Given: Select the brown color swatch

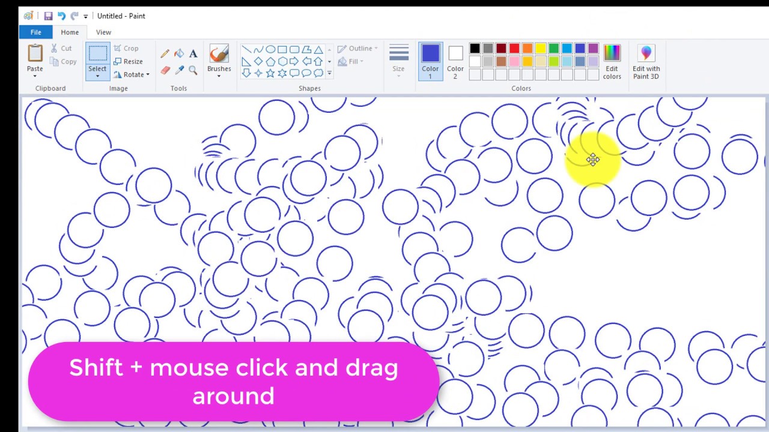Looking at the screenshot, I should (501, 61).
